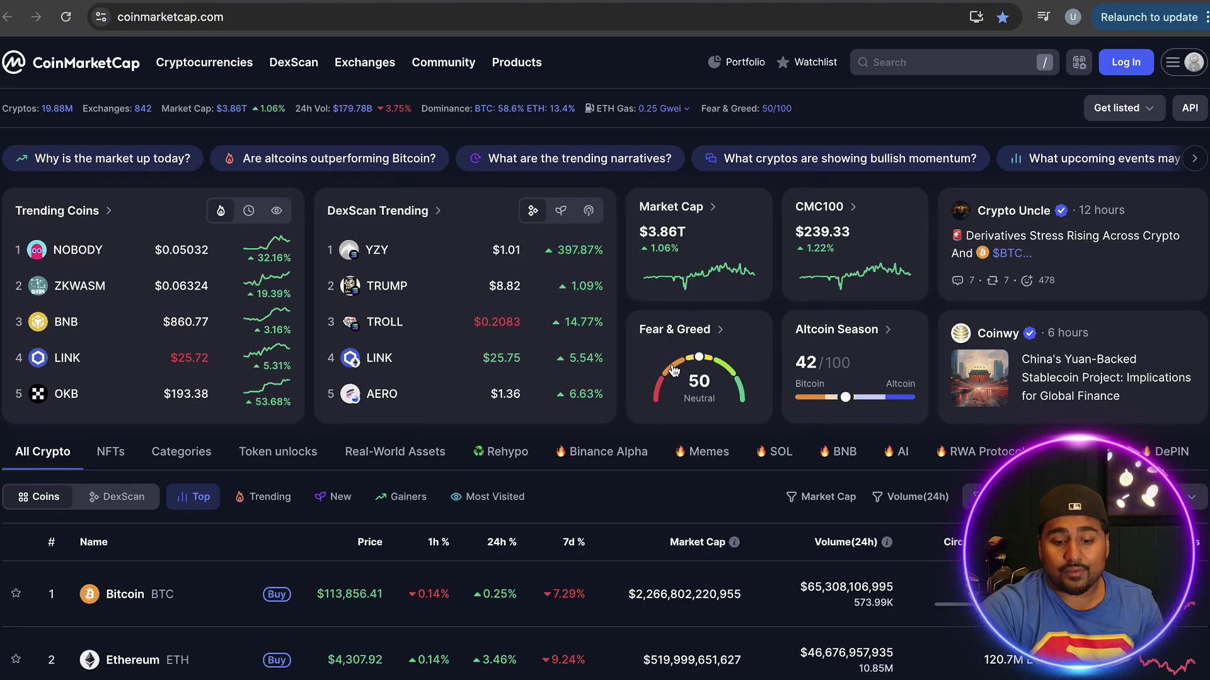Click the Ethereum logo icon in table

click(x=89, y=659)
